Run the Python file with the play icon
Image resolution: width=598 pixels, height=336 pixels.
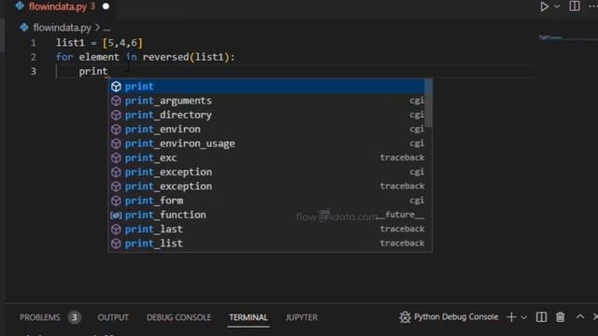[x=544, y=7]
